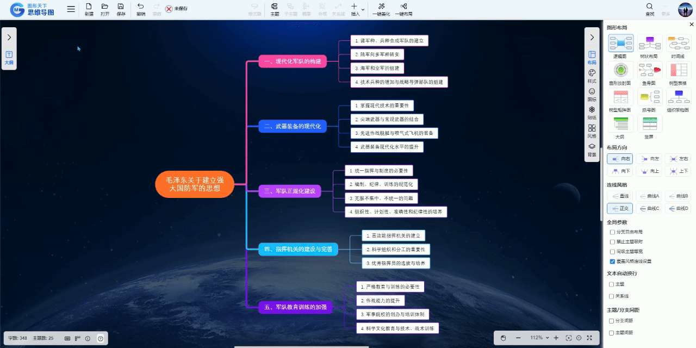Expand the insert (插入) dropdown arrow
This screenshot has width=696, height=348.
coord(363,9)
